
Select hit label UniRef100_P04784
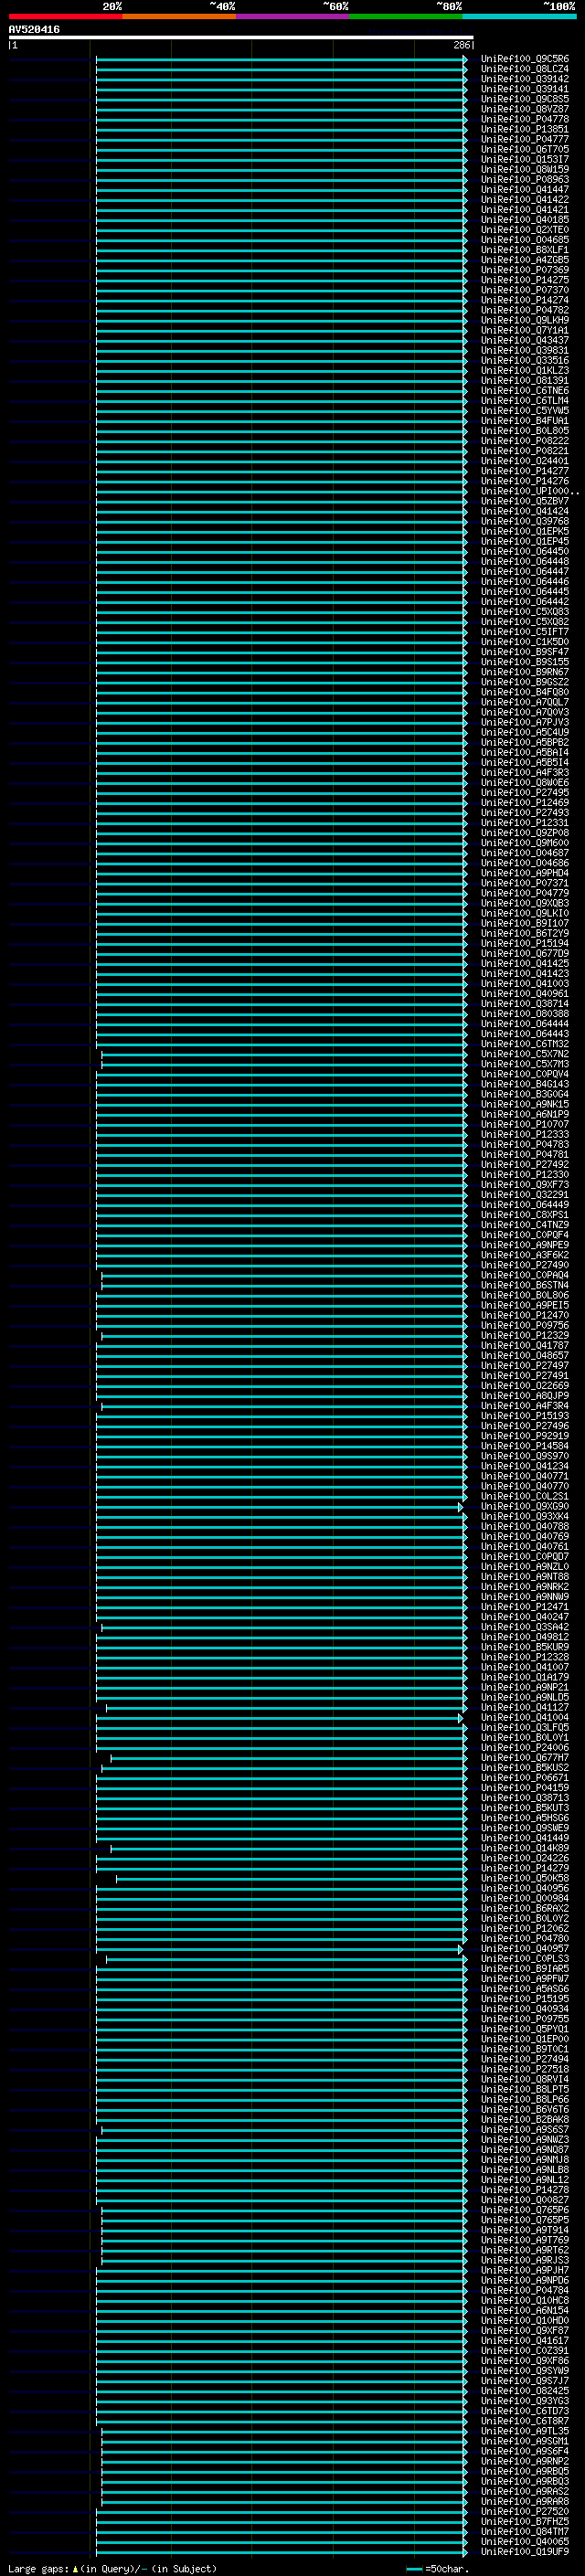tap(524, 2290)
